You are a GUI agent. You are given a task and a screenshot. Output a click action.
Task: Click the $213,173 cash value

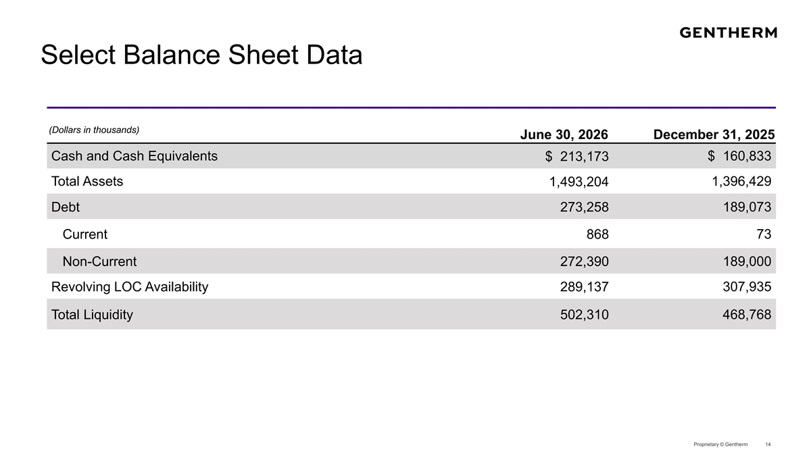coord(576,157)
